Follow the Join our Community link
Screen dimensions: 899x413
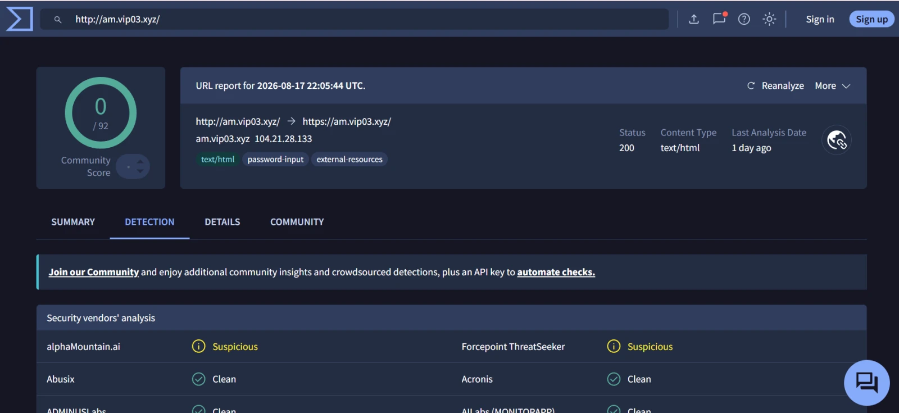coord(94,272)
